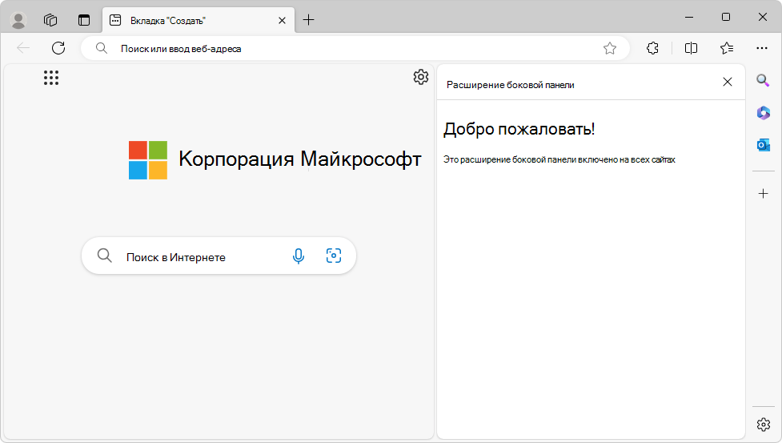Open the Favorites list icon

(x=727, y=48)
